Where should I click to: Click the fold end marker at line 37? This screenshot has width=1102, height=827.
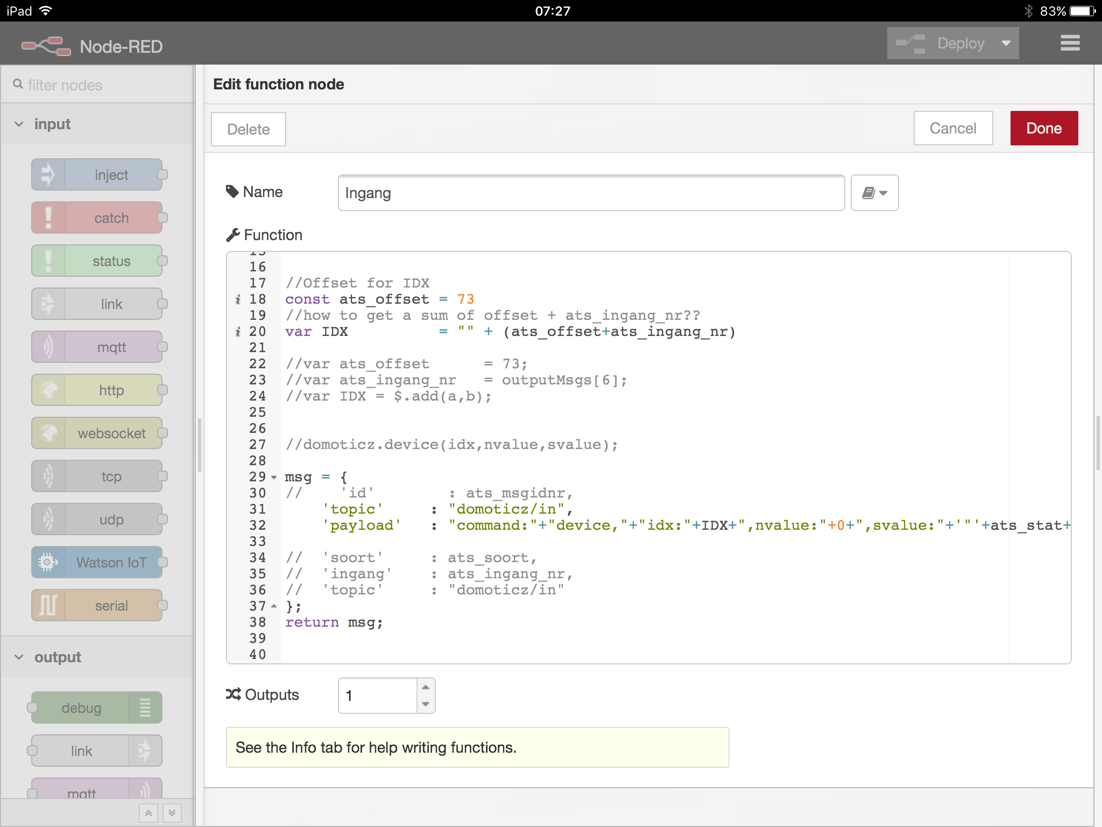coord(274,606)
